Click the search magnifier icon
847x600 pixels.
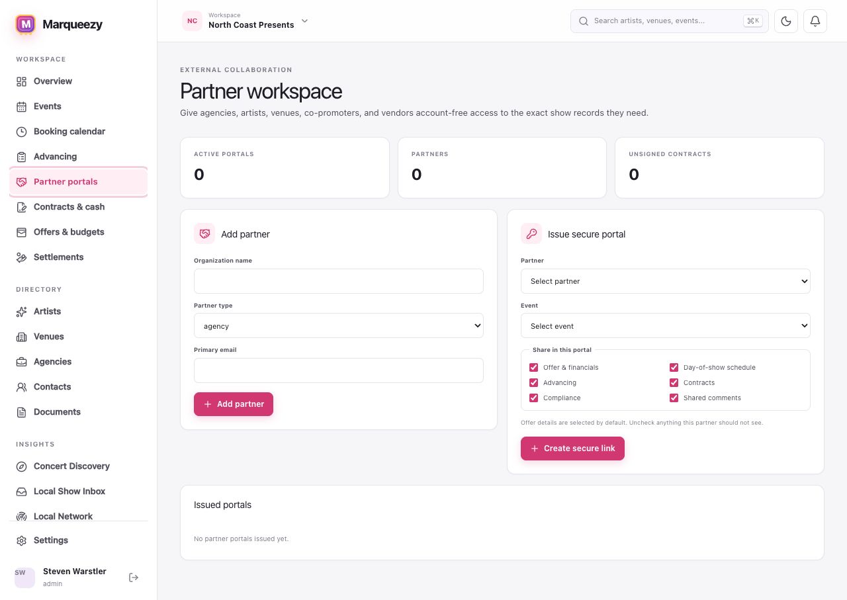pos(584,21)
